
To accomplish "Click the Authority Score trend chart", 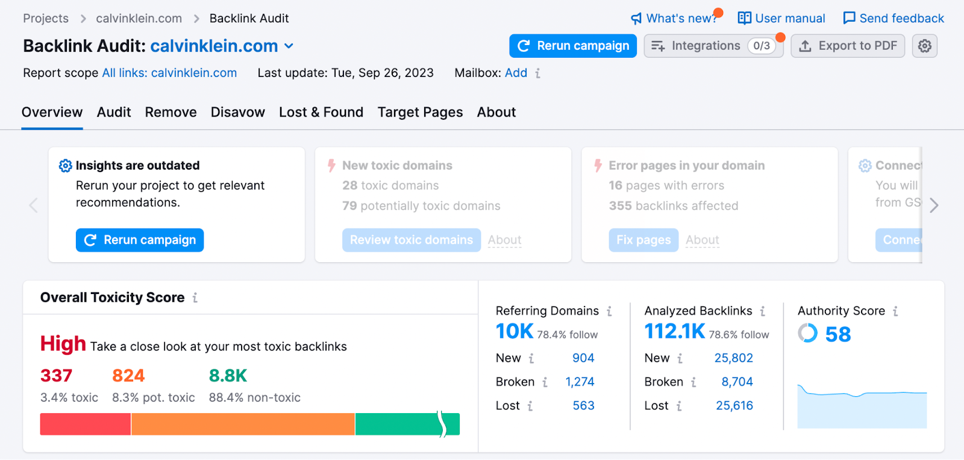I will pos(862,406).
